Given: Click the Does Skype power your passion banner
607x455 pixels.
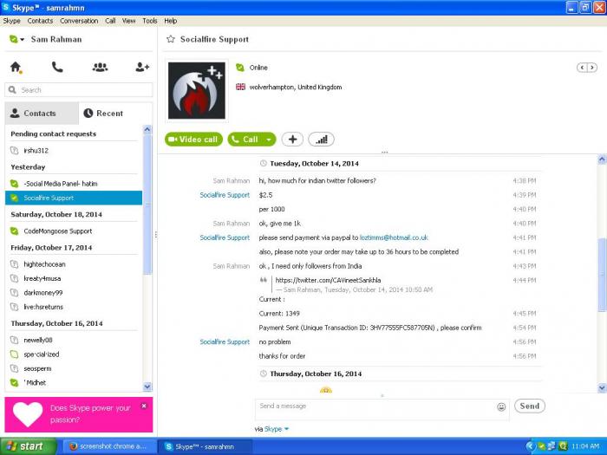Looking at the screenshot, I should tap(79, 414).
